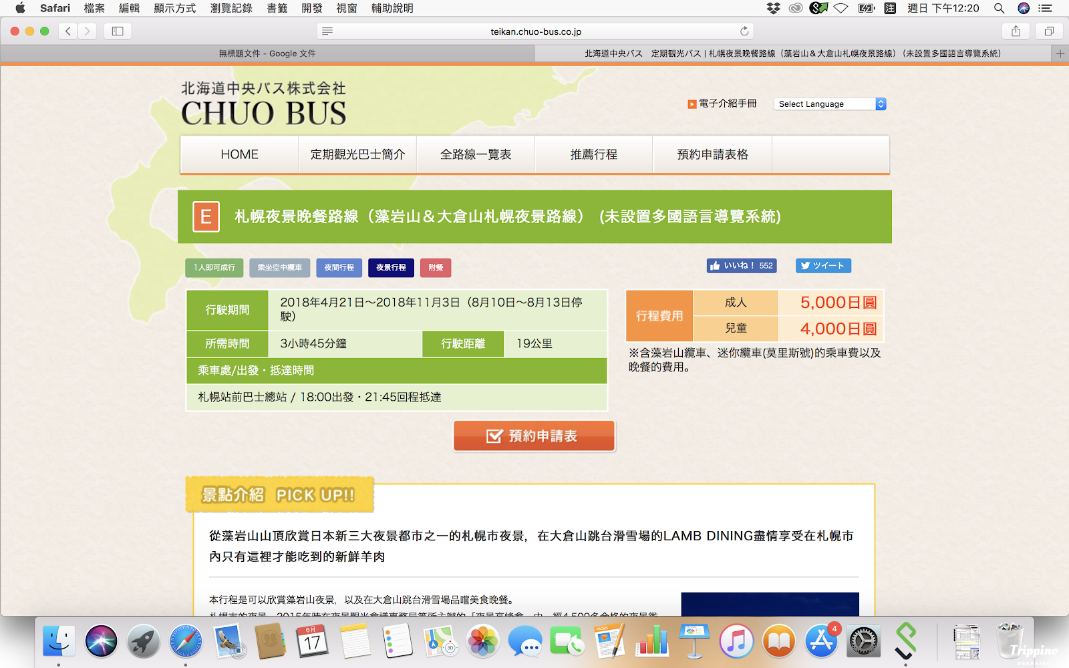Launch Siri from the Dock
Screen dimensions: 1069x668
101,641
